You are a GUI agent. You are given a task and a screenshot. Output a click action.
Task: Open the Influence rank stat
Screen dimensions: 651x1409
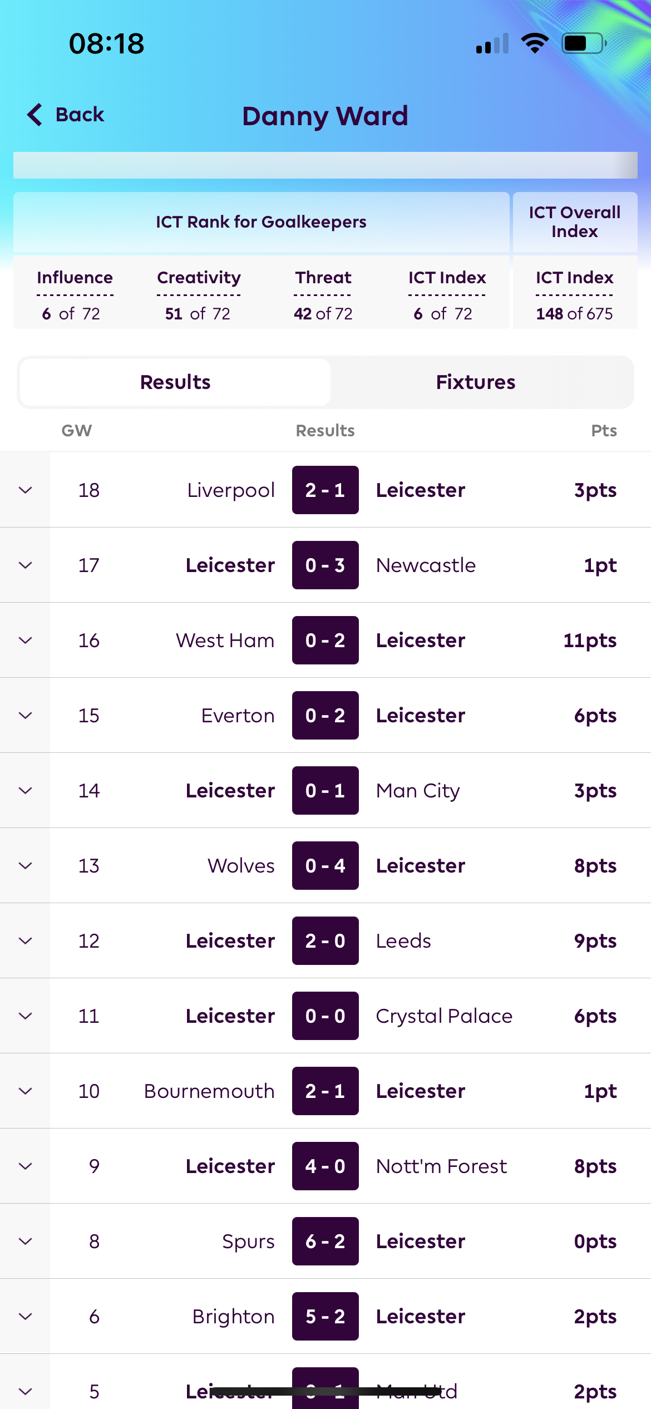click(75, 295)
